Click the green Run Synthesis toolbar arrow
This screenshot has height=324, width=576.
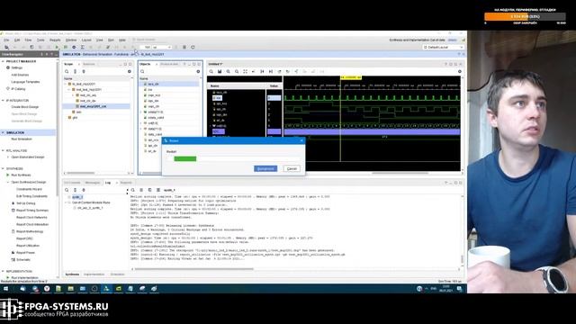pyautogui.click(x=57, y=48)
